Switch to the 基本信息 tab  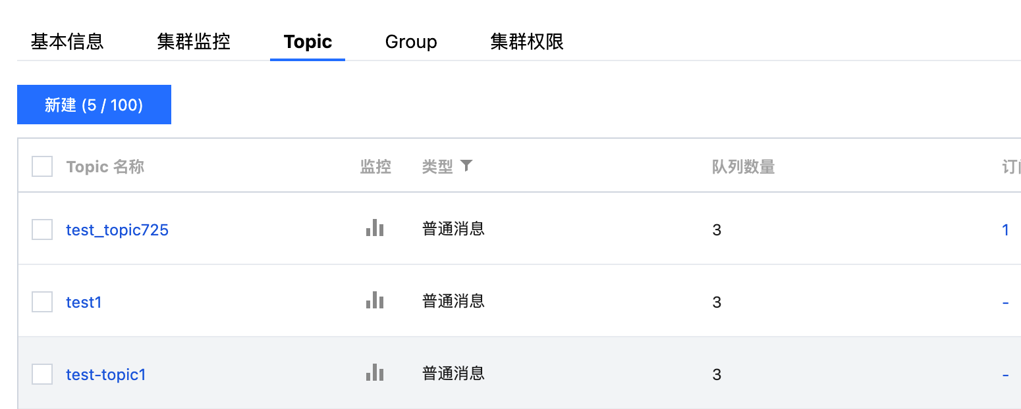(x=66, y=41)
